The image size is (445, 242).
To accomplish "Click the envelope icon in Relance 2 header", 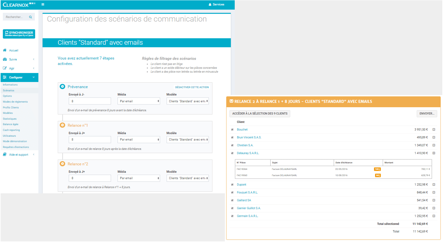I will (231, 101).
